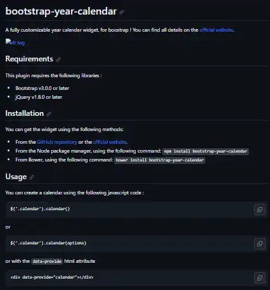Click 'This plugin requires the following libraries' text
This screenshot has height=290, width=270.
click(x=53, y=75)
